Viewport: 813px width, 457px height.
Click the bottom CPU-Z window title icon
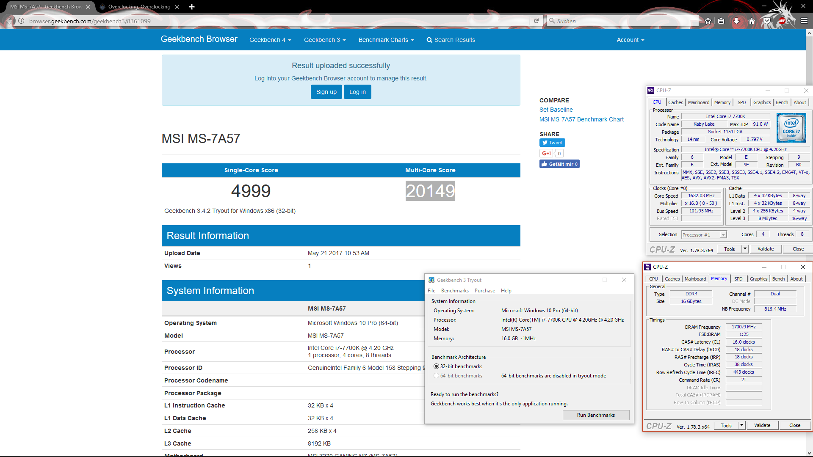pos(647,267)
